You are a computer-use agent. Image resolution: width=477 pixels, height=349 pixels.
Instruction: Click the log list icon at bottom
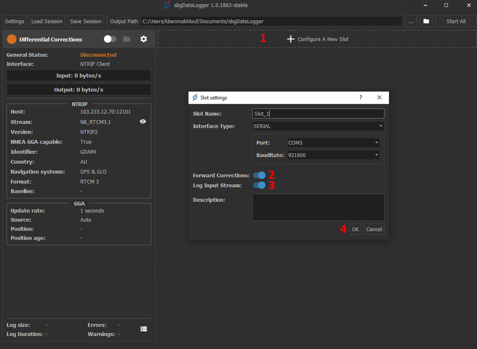click(144, 329)
